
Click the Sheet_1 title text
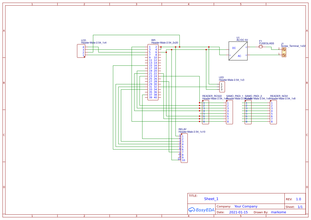coord(211,199)
